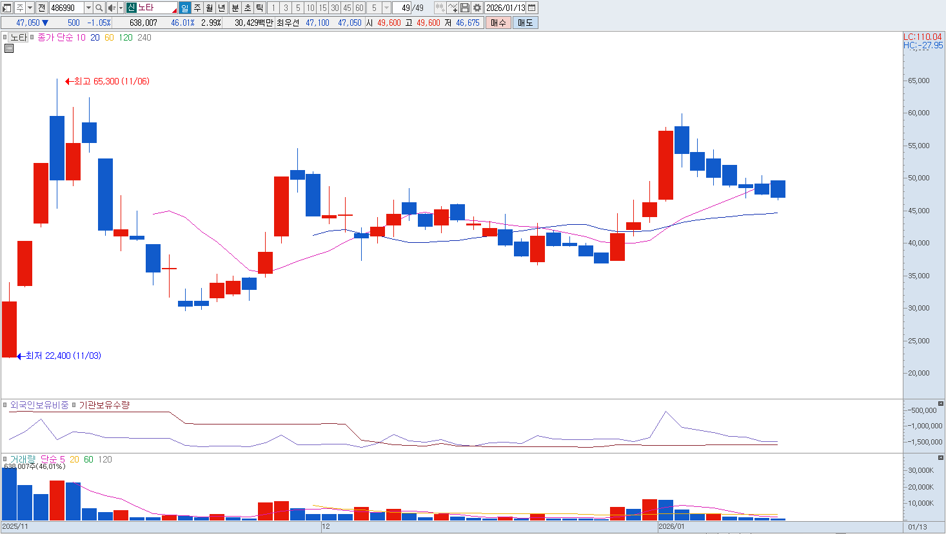The width and height of the screenshot is (946, 534).
Task: Click the top-left chart layout icon
Action: coord(7,8)
